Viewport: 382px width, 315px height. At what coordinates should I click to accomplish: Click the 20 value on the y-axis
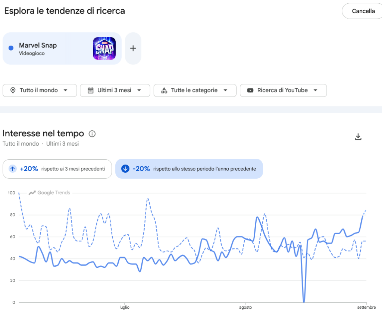click(x=13, y=280)
